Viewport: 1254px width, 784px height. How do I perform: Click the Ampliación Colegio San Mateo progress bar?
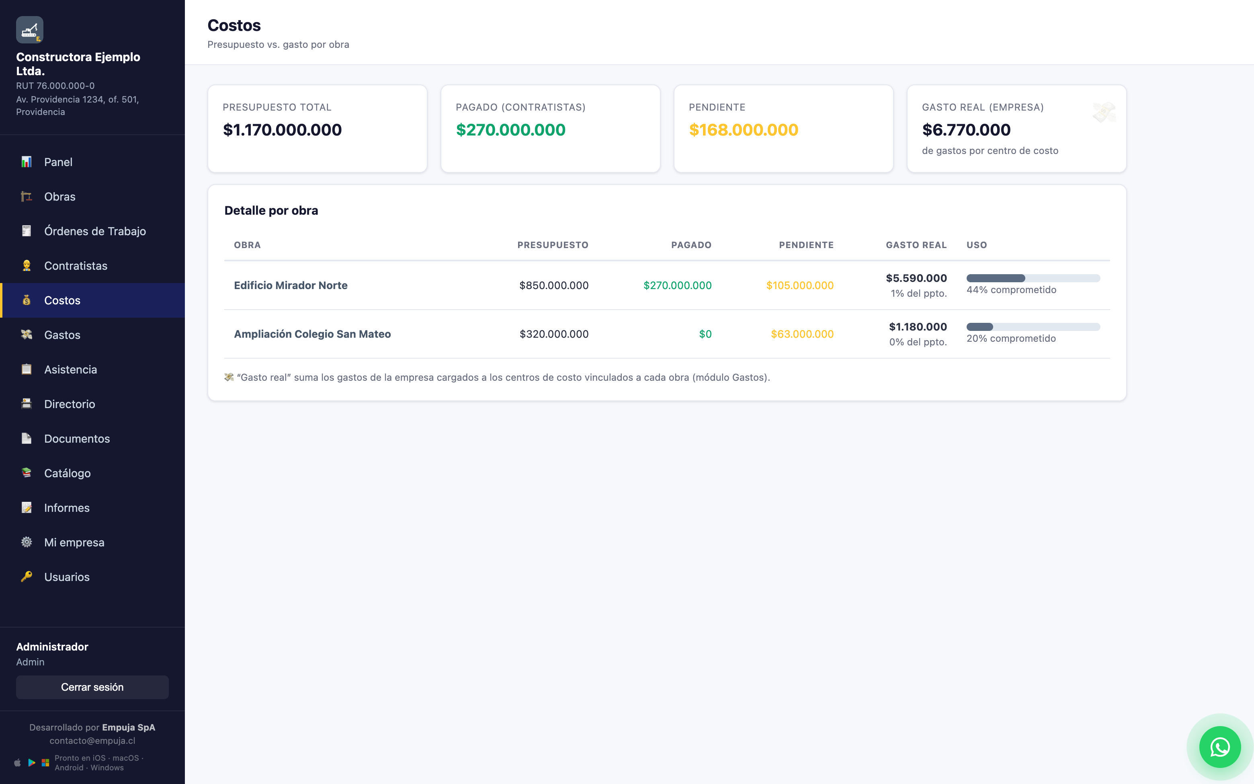1033,326
